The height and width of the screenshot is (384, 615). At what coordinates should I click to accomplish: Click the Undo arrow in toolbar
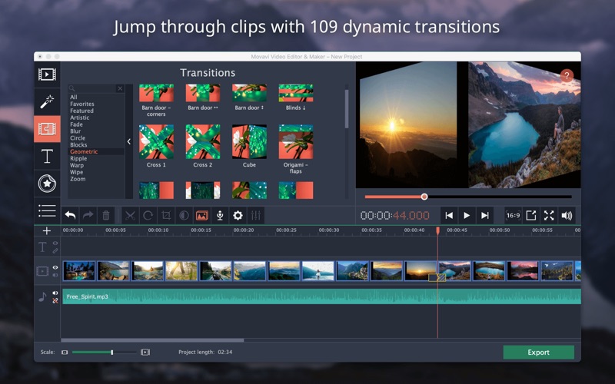(70, 216)
